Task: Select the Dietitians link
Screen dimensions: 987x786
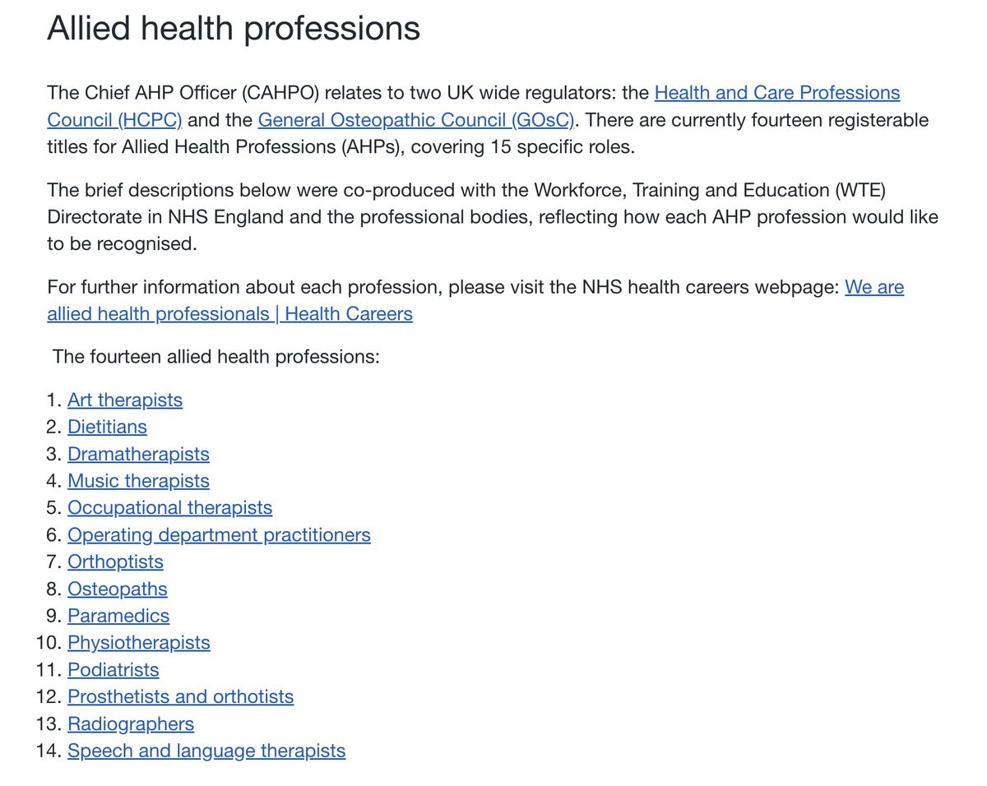Action: click(107, 428)
